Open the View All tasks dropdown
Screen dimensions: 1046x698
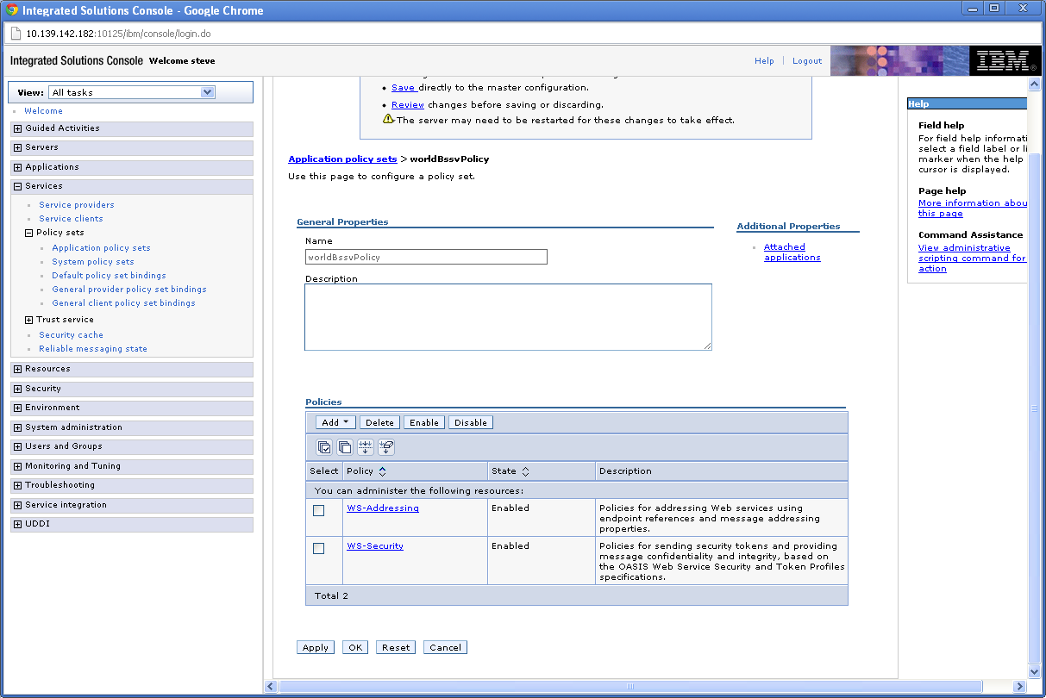click(x=132, y=92)
